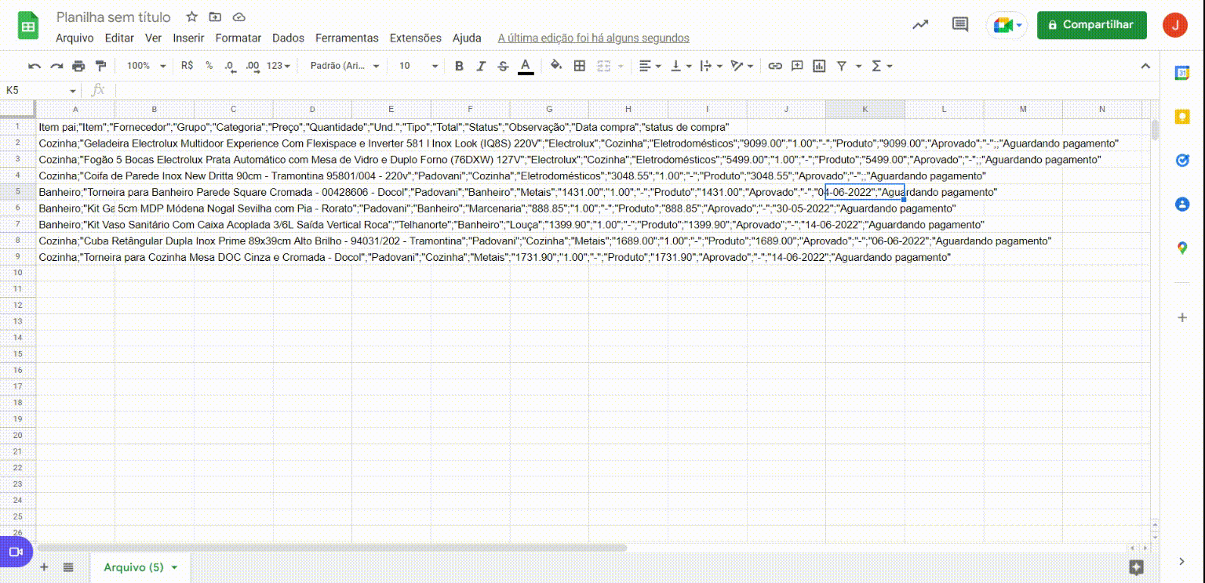The width and height of the screenshot is (1205, 583).
Task: Print the spreadsheet using the printer icon
Action: click(78, 66)
